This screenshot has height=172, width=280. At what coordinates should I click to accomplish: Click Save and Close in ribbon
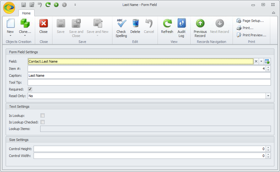76,28
